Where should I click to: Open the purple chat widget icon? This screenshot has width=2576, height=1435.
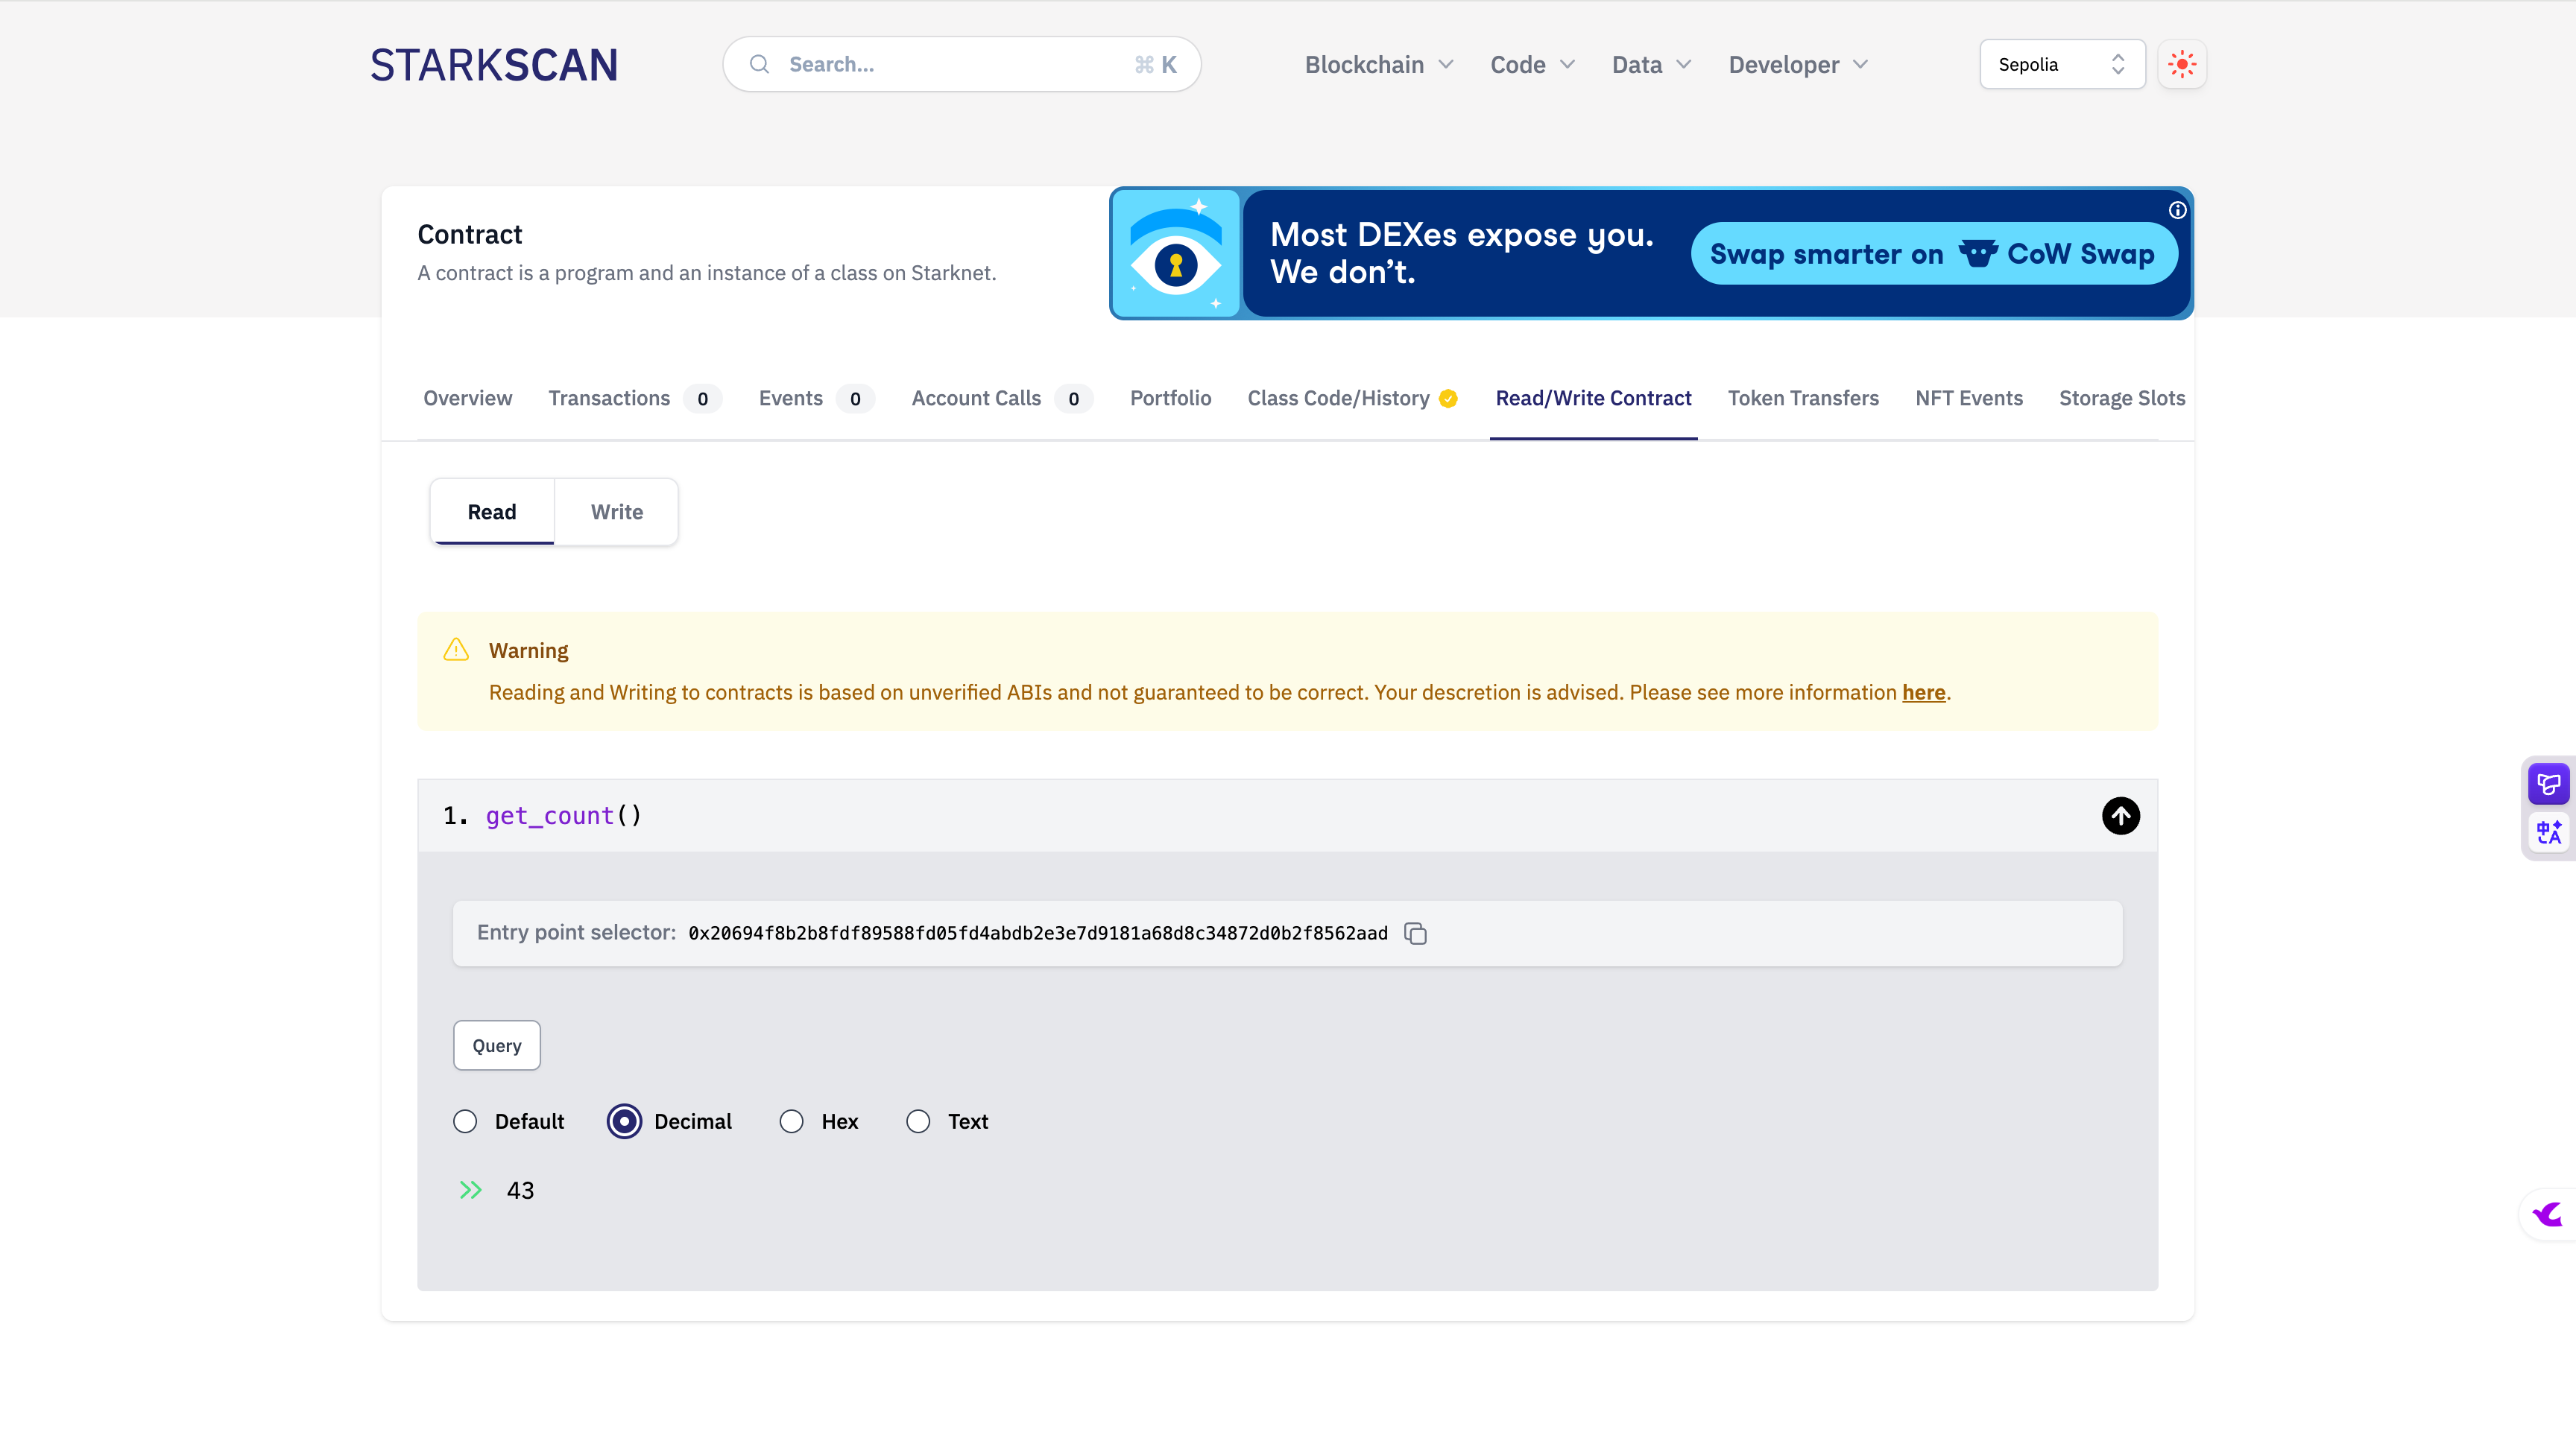pyautogui.click(x=2548, y=785)
